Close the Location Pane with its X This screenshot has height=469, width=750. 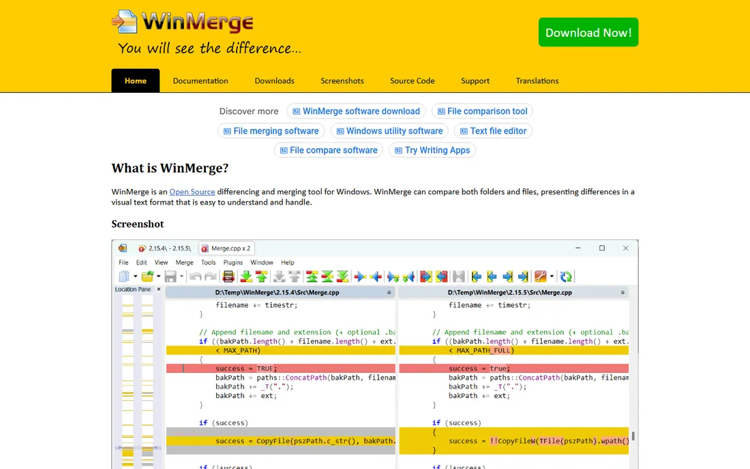(159, 289)
